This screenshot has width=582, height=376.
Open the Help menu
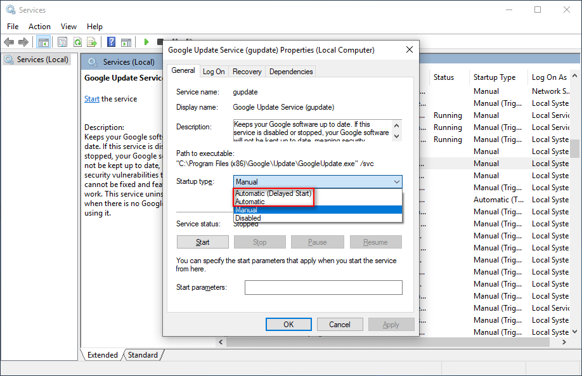(x=94, y=27)
